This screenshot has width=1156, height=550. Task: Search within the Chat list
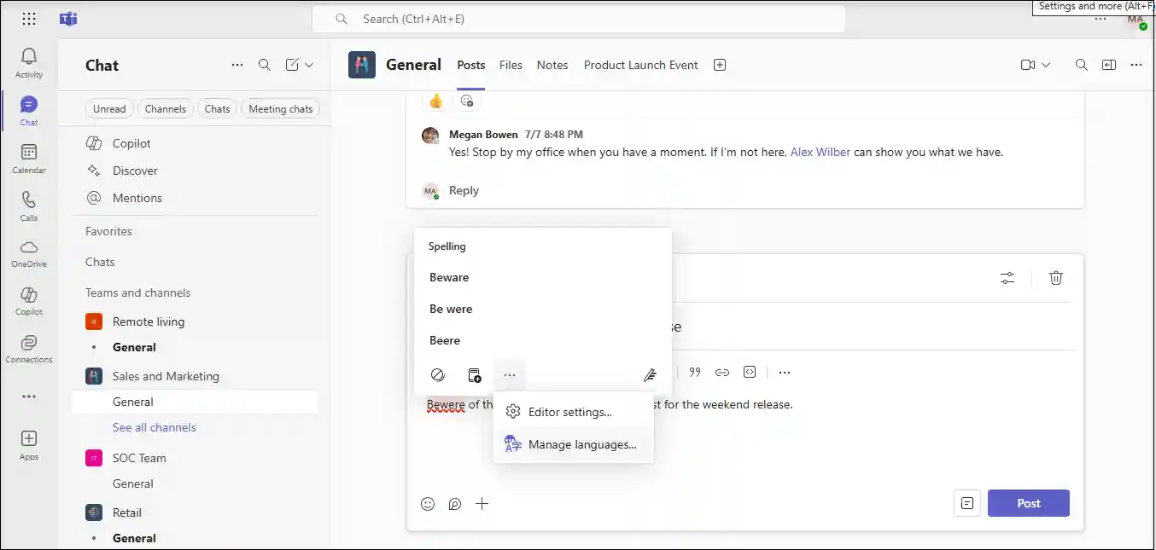tap(265, 65)
